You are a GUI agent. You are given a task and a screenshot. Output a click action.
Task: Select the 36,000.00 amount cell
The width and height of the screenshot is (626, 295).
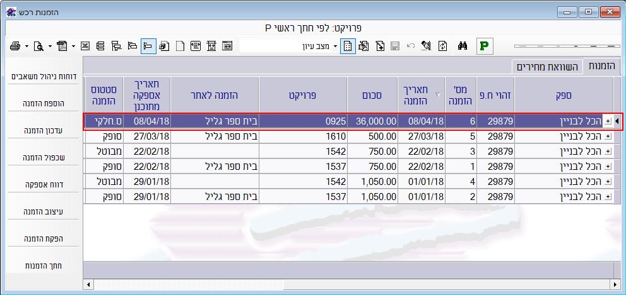point(374,121)
